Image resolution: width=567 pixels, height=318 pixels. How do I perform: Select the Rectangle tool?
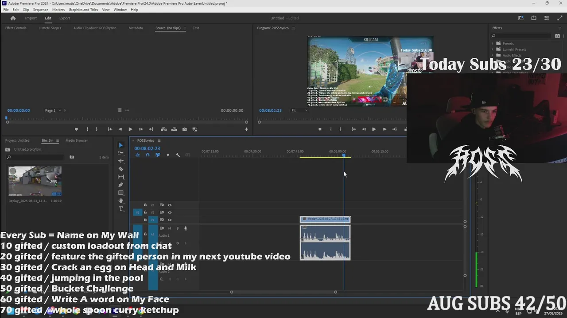pos(120,193)
